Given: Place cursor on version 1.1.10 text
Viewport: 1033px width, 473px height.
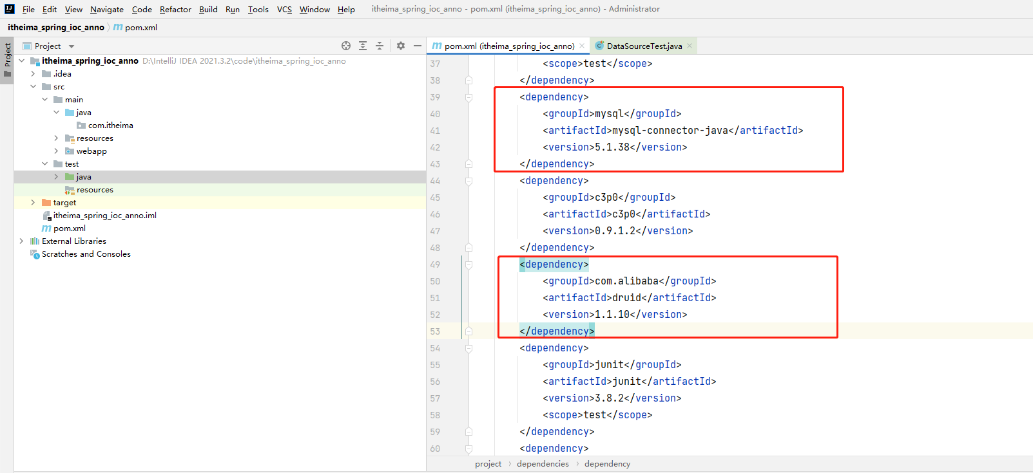Looking at the screenshot, I should point(612,315).
